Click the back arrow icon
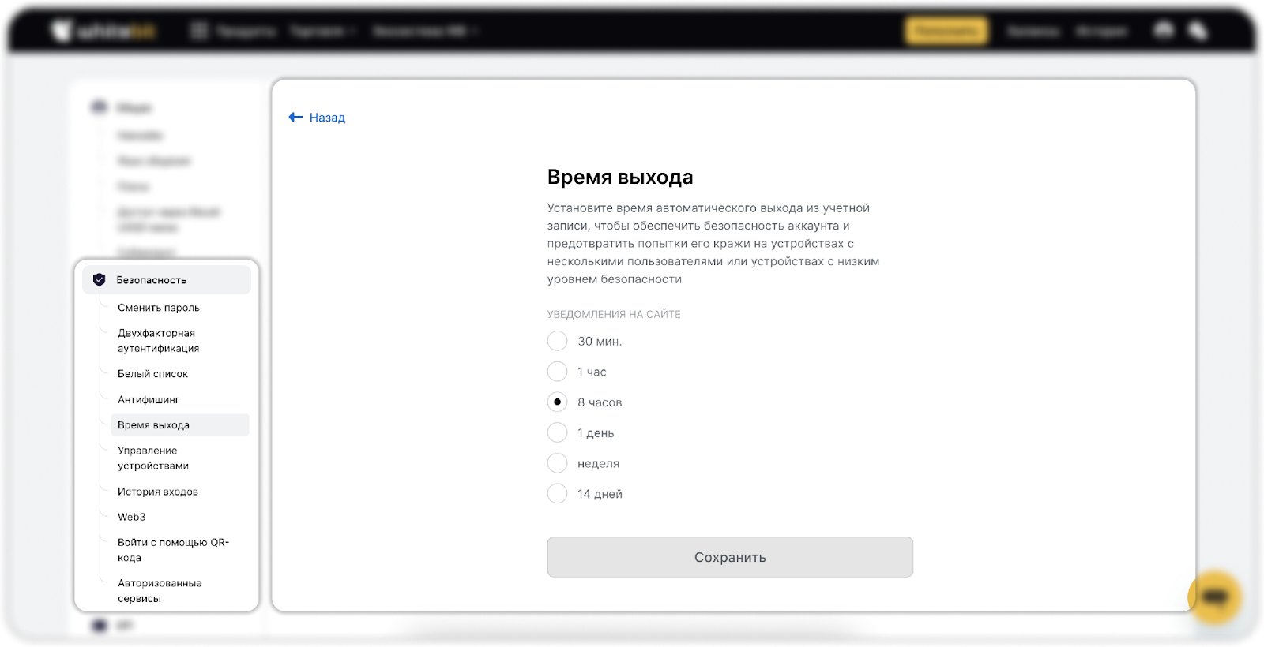 296,118
